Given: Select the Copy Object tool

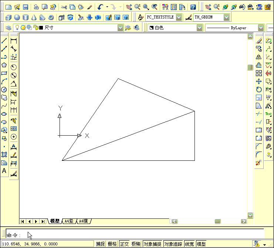Looking at the screenshot, I should coord(259,49).
